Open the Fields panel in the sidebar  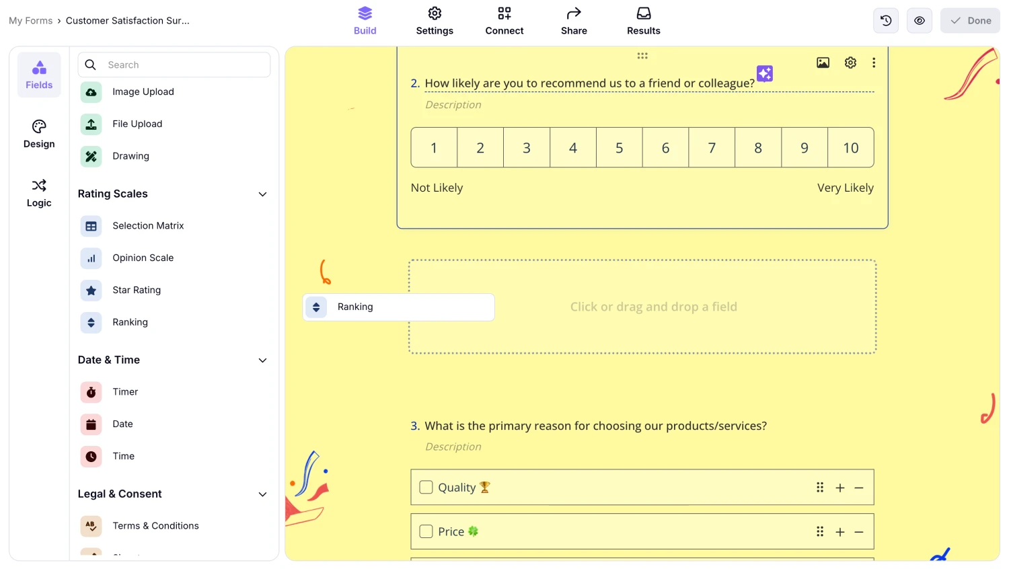(x=38, y=74)
